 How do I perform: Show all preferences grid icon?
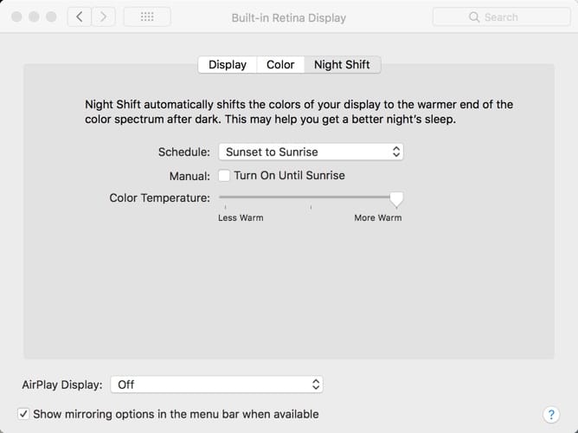point(147,17)
